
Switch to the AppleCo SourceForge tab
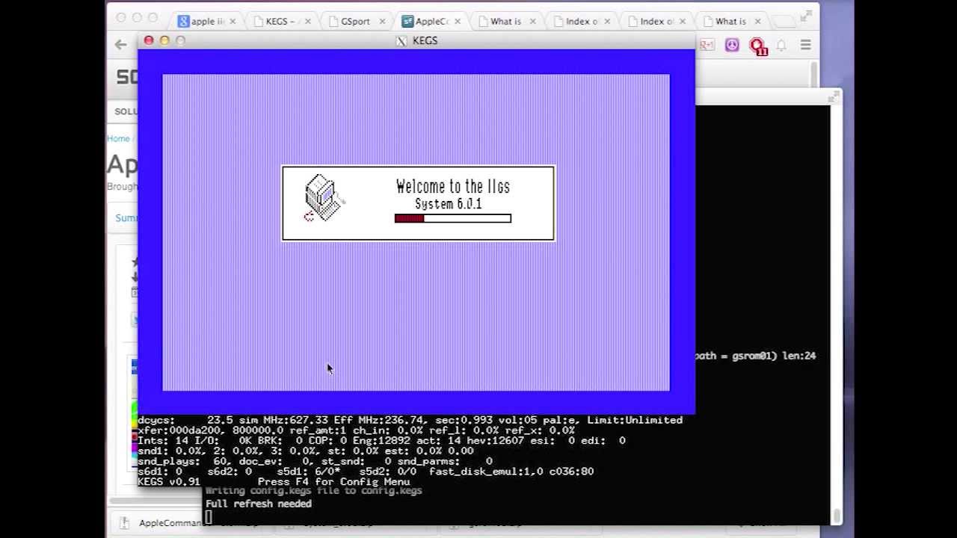click(431, 21)
